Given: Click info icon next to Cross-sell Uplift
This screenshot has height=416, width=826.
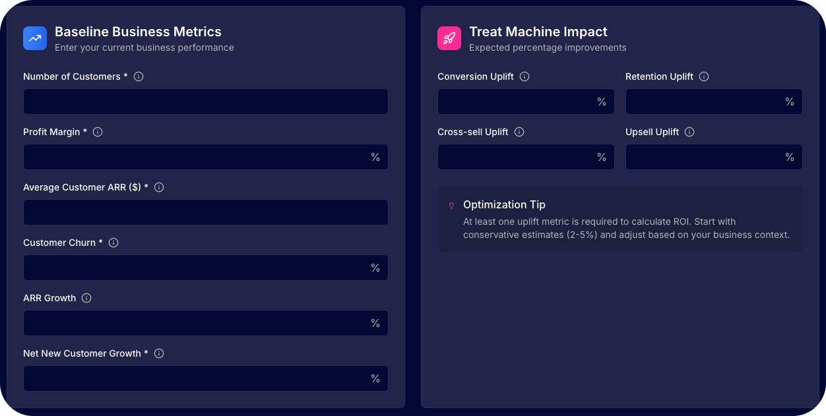Looking at the screenshot, I should pyautogui.click(x=519, y=132).
